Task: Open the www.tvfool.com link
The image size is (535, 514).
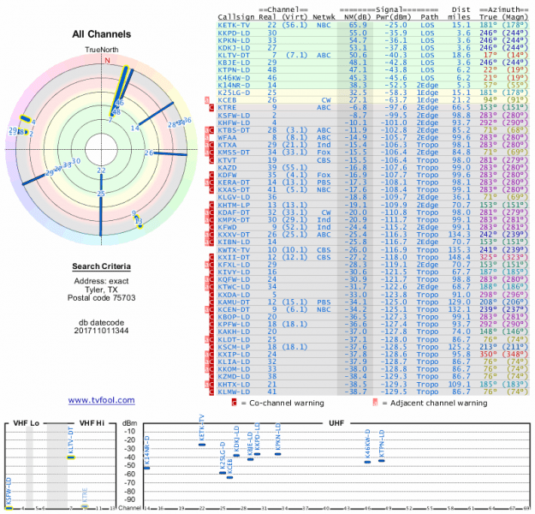Action: tap(101, 400)
